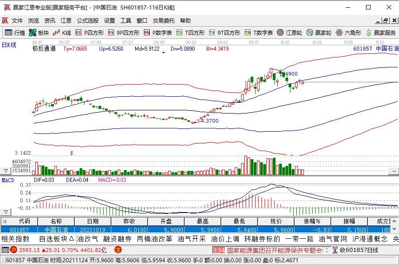Image resolution: width=399 pixels, height=265 pixels.
Task: Open the P数字表 tool
Action: pos(158,33)
